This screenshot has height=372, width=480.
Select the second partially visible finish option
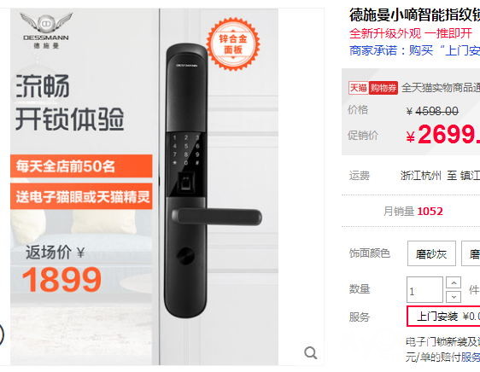tap(471, 253)
